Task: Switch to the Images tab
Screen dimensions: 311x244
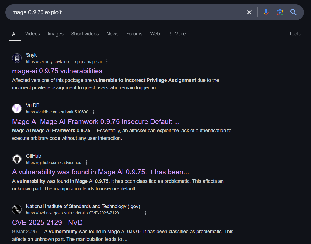Action: [55, 34]
